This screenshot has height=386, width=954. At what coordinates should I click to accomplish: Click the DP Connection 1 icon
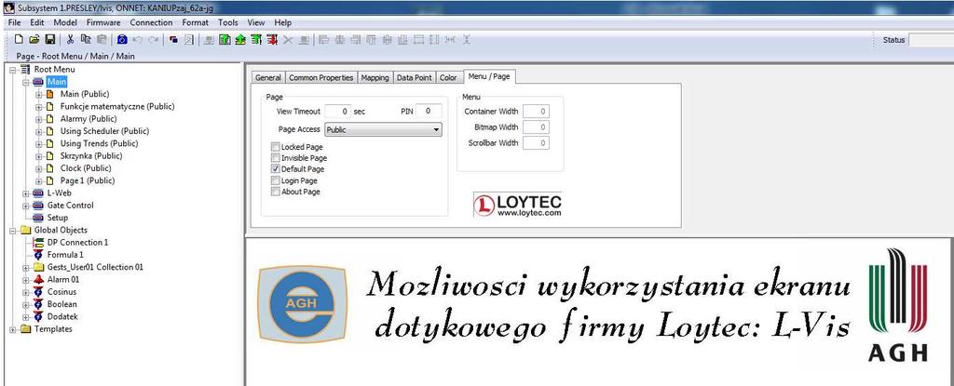38,243
